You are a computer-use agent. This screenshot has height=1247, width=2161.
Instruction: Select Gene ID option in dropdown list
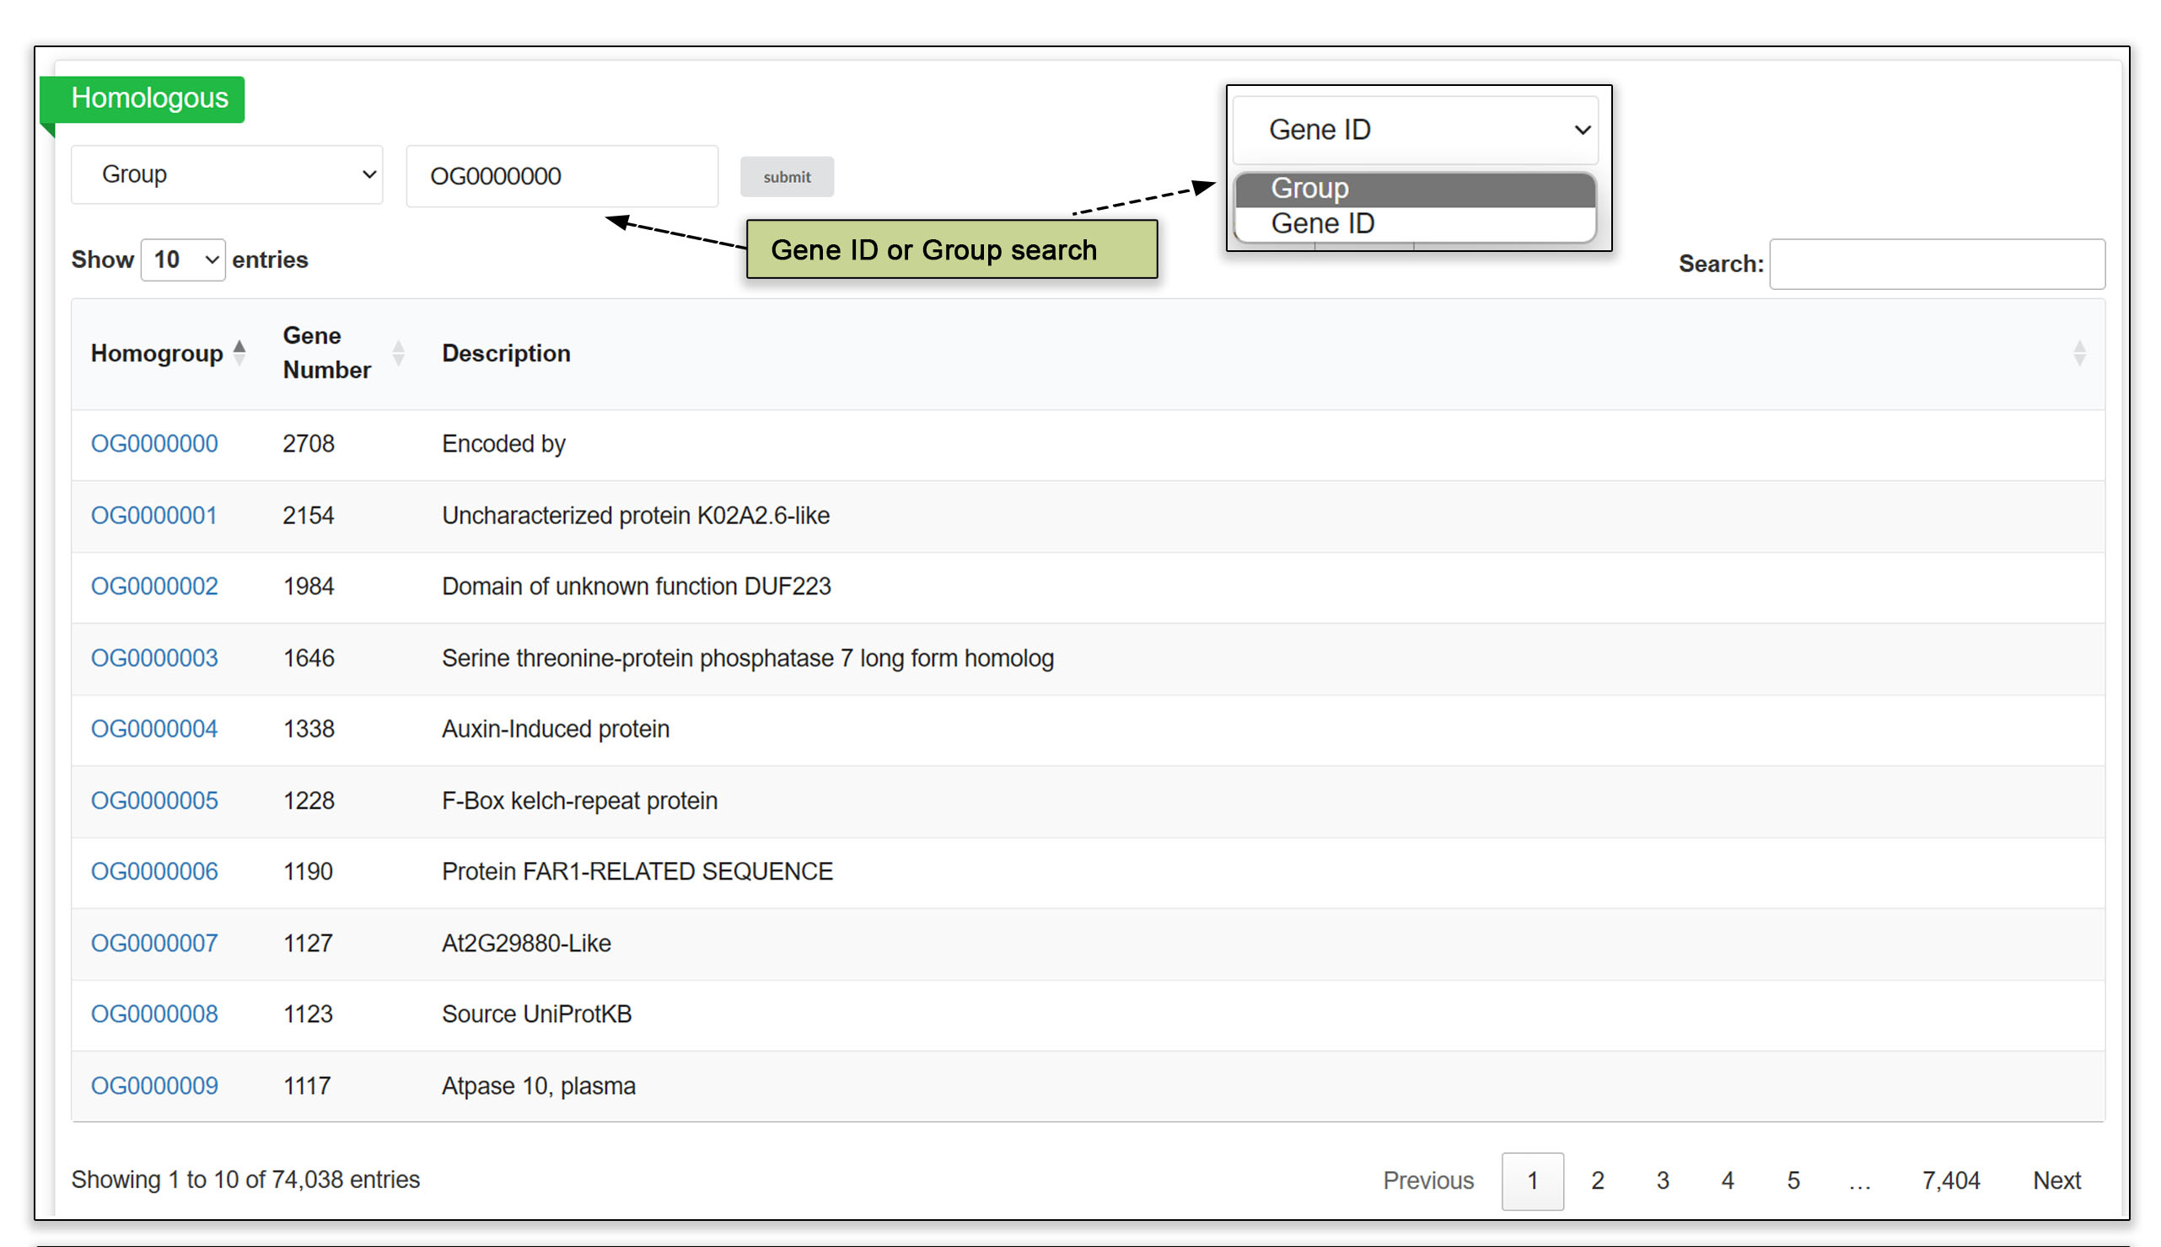[x=1414, y=223]
